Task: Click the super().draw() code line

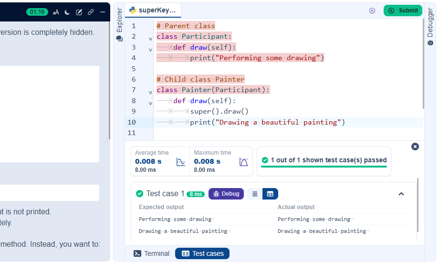Action: 219,112
